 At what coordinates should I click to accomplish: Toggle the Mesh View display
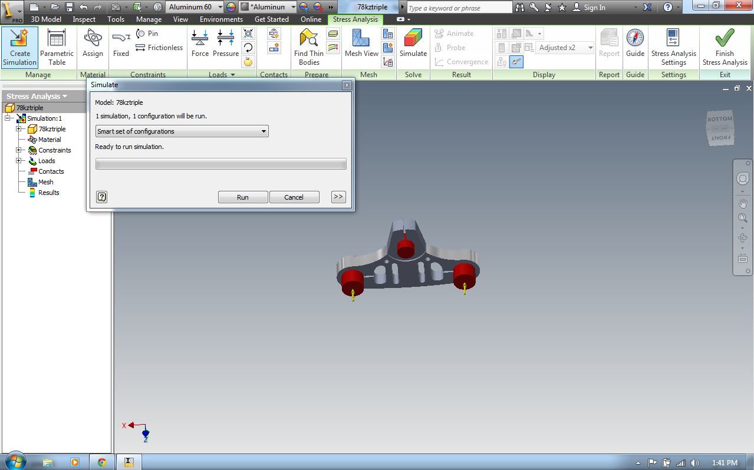[x=360, y=47]
